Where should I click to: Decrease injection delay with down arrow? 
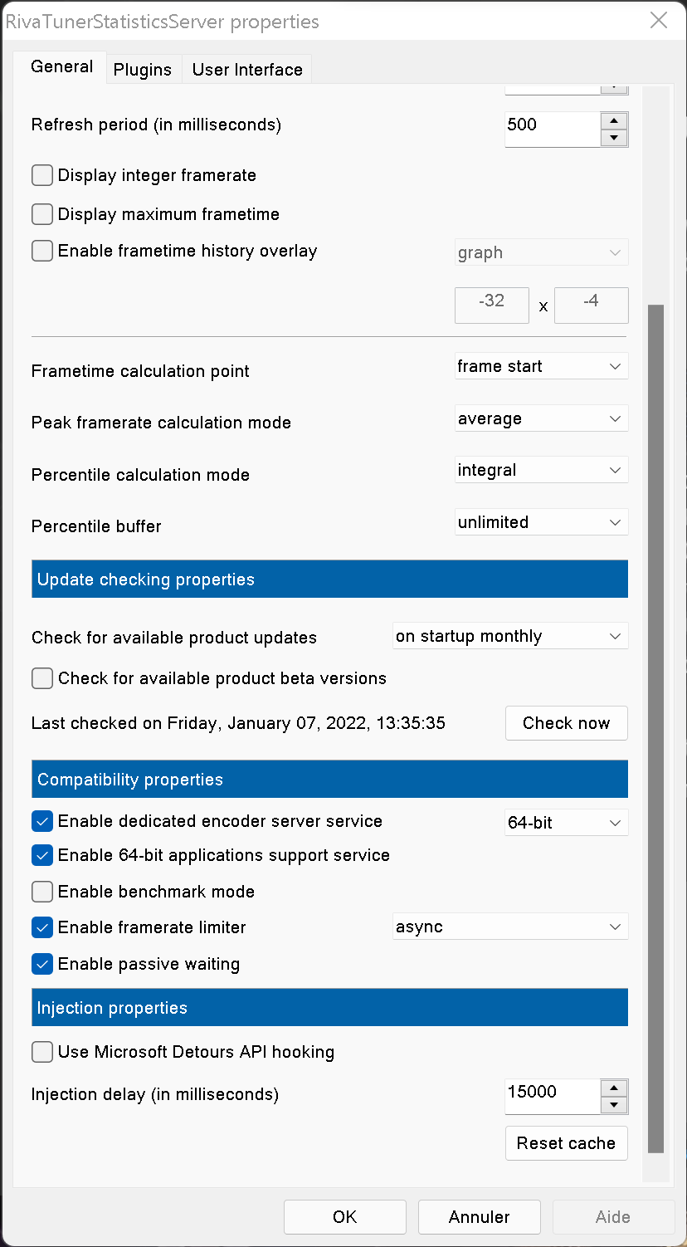[613, 1105]
